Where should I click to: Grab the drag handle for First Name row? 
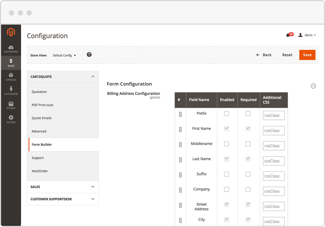[180, 130]
